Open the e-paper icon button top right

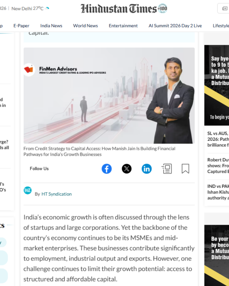(225, 8)
